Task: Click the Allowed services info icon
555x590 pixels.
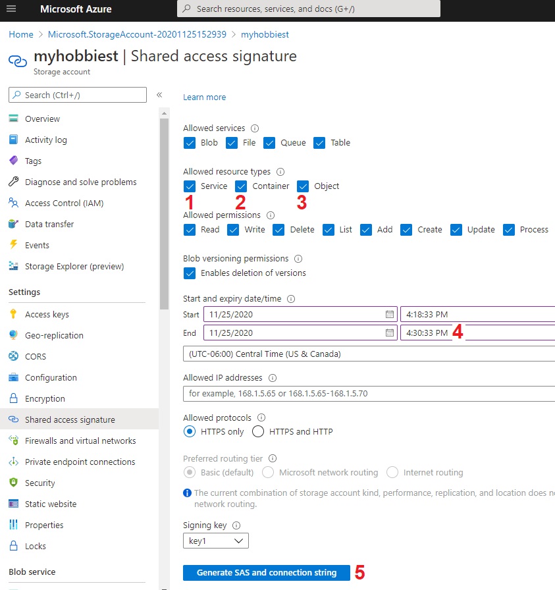Action: tap(255, 128)
